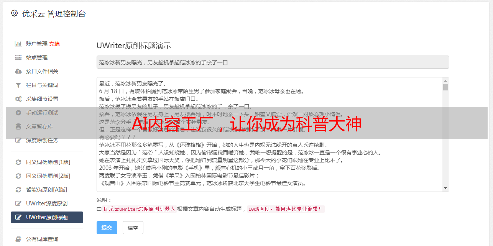This screenshot has width=493, height=246.
Task: Click the gear icon beside 优采云 管理控制台
Action: (x=14, y=13)
